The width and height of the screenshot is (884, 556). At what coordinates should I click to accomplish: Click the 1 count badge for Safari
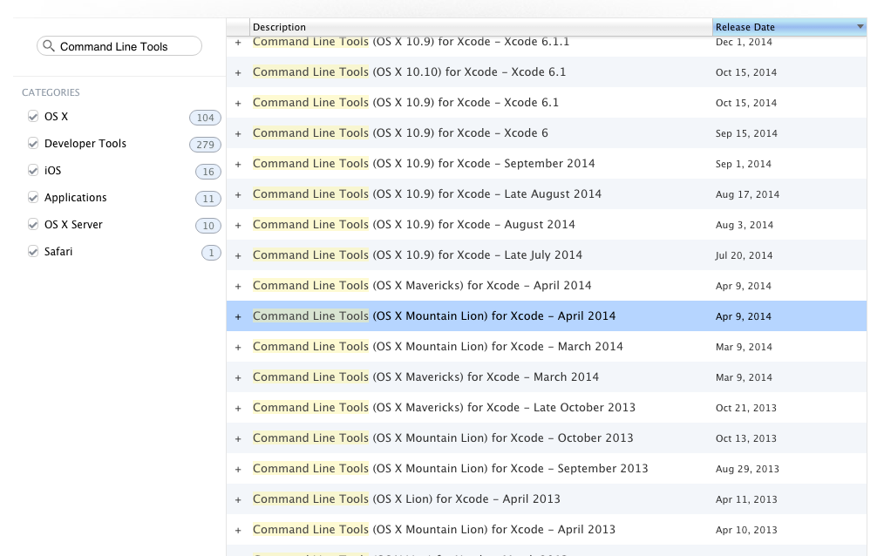[x=212, y=253]
